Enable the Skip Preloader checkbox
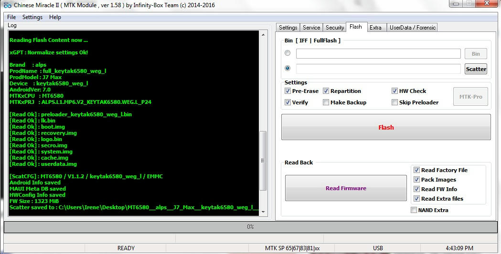This screenshot has width=501, height=254. pos(394,102)
